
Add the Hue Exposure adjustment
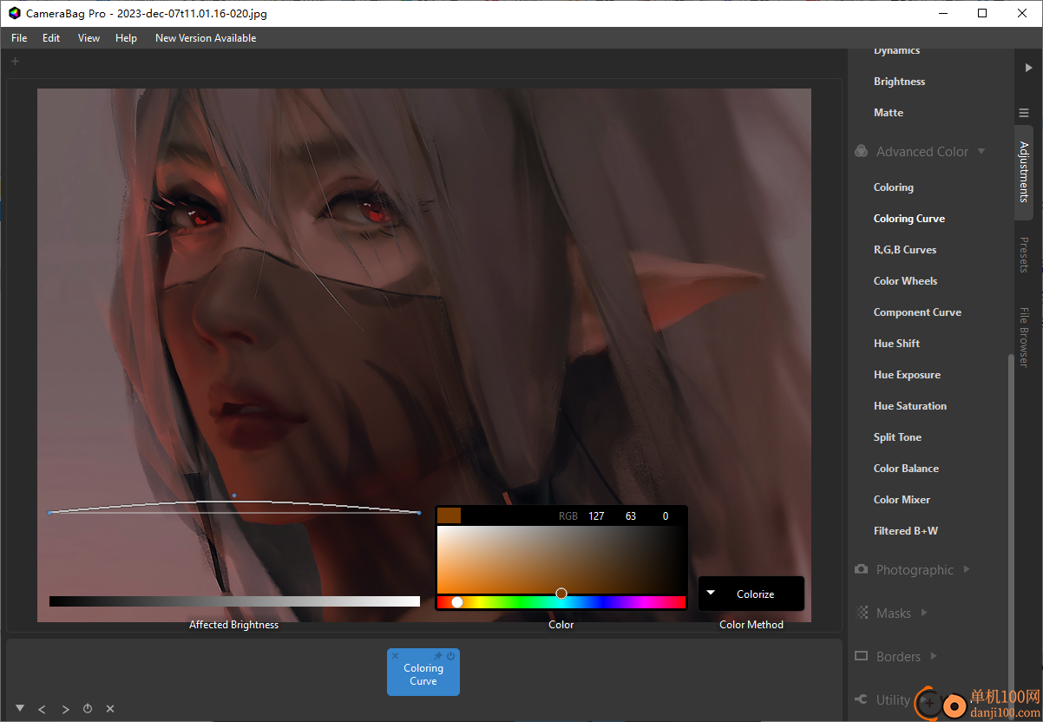[x=907, y=375]
